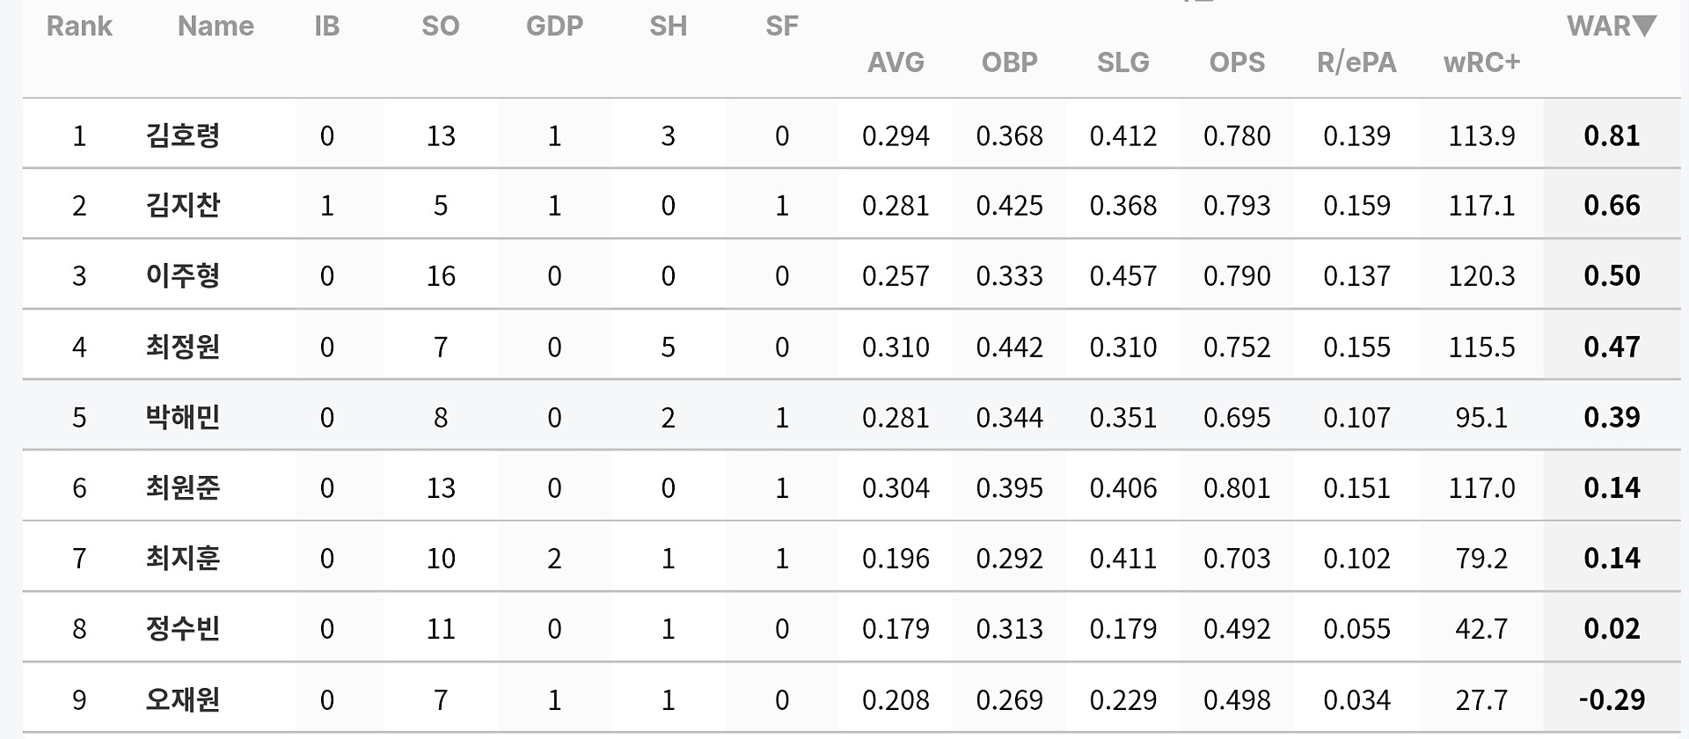
Task: Select player name 이주형
Action: point(183,276)
